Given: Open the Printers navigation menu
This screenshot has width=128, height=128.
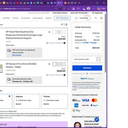Looking at the screenshot, I should point(15,18).
